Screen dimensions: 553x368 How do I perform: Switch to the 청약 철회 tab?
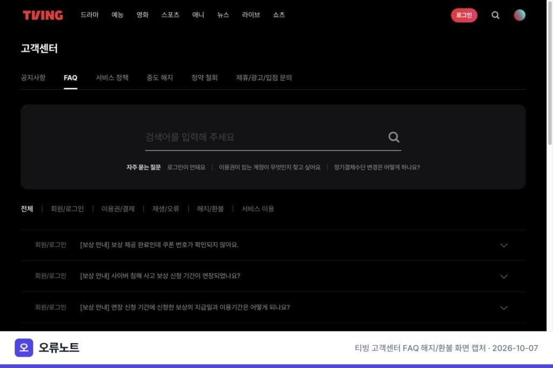tap(205, 78)
